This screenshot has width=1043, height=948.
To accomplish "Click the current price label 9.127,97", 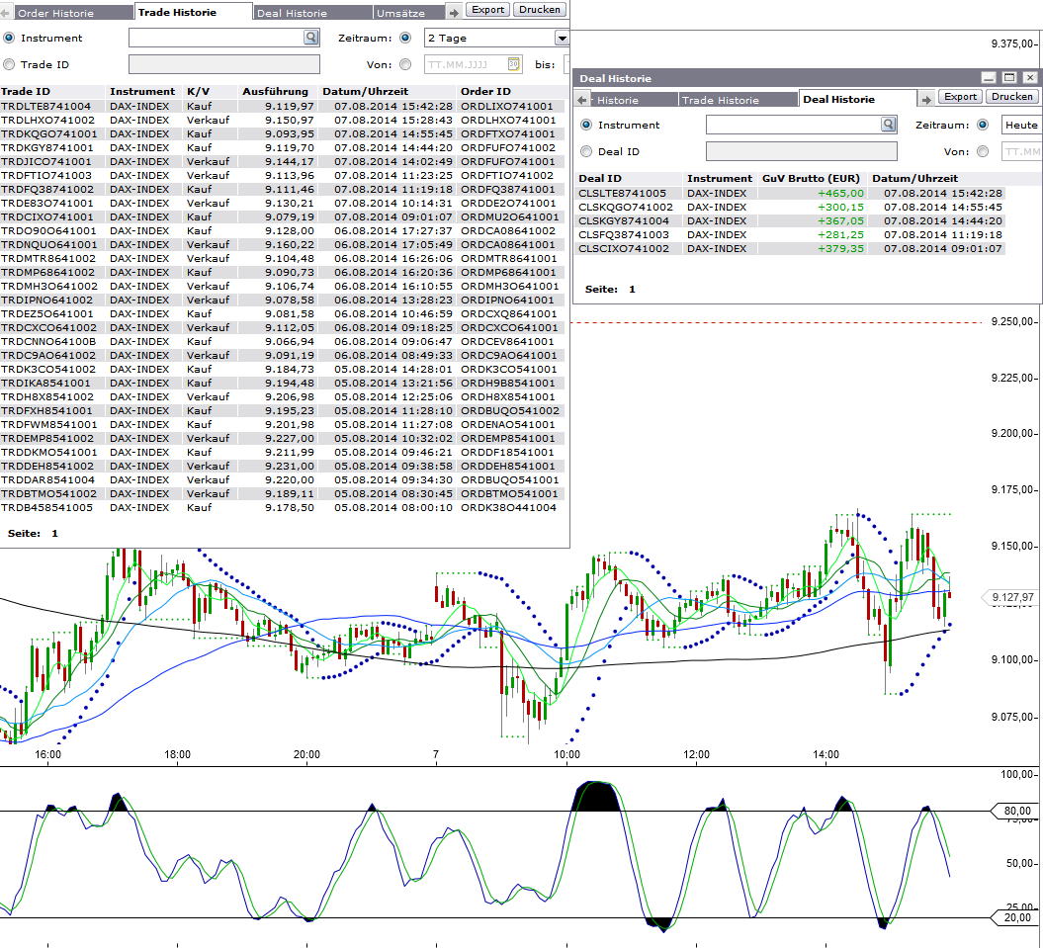I will 1011,597.
